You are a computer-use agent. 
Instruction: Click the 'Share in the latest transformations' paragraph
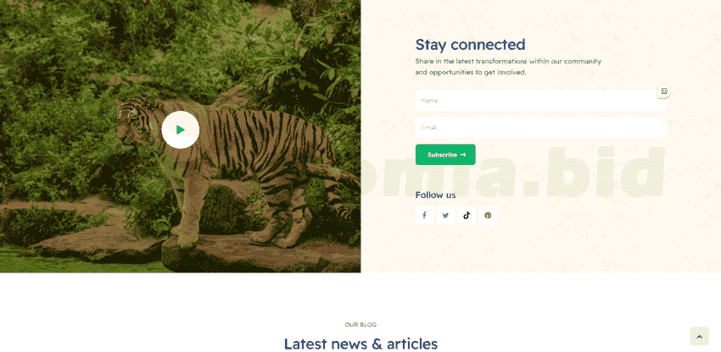[x=508, y=67]
